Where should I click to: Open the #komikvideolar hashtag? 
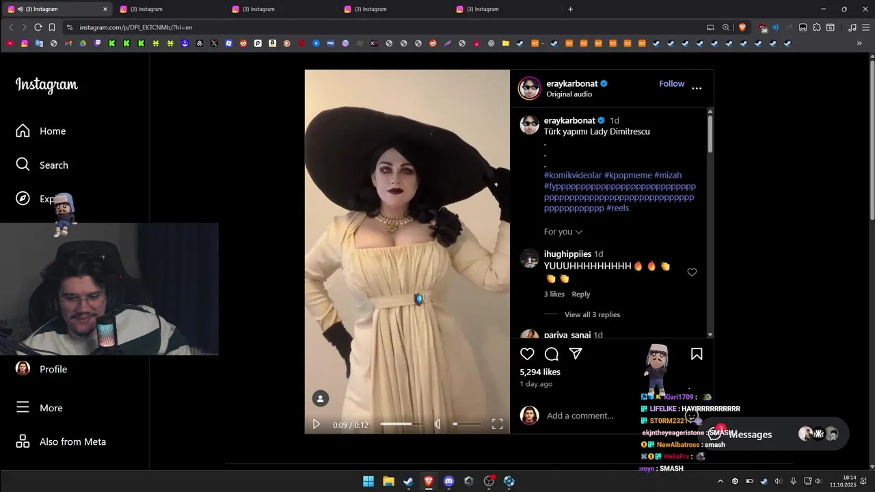pos(573,175)
